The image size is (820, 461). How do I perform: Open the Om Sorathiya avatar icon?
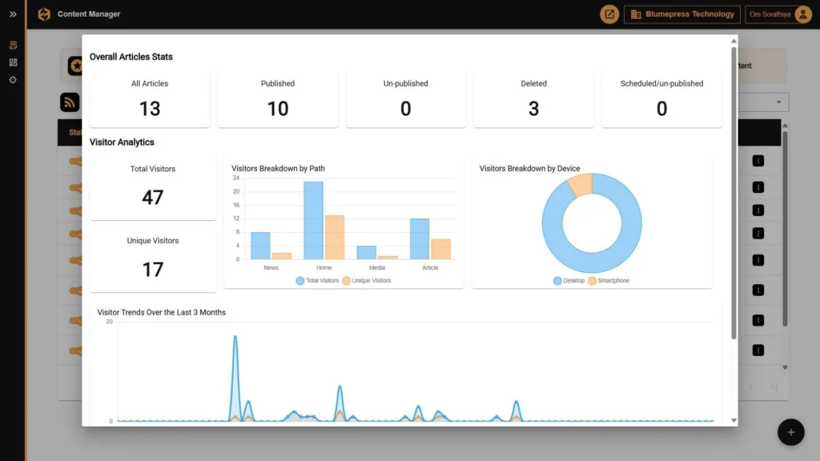click(802, 14)
